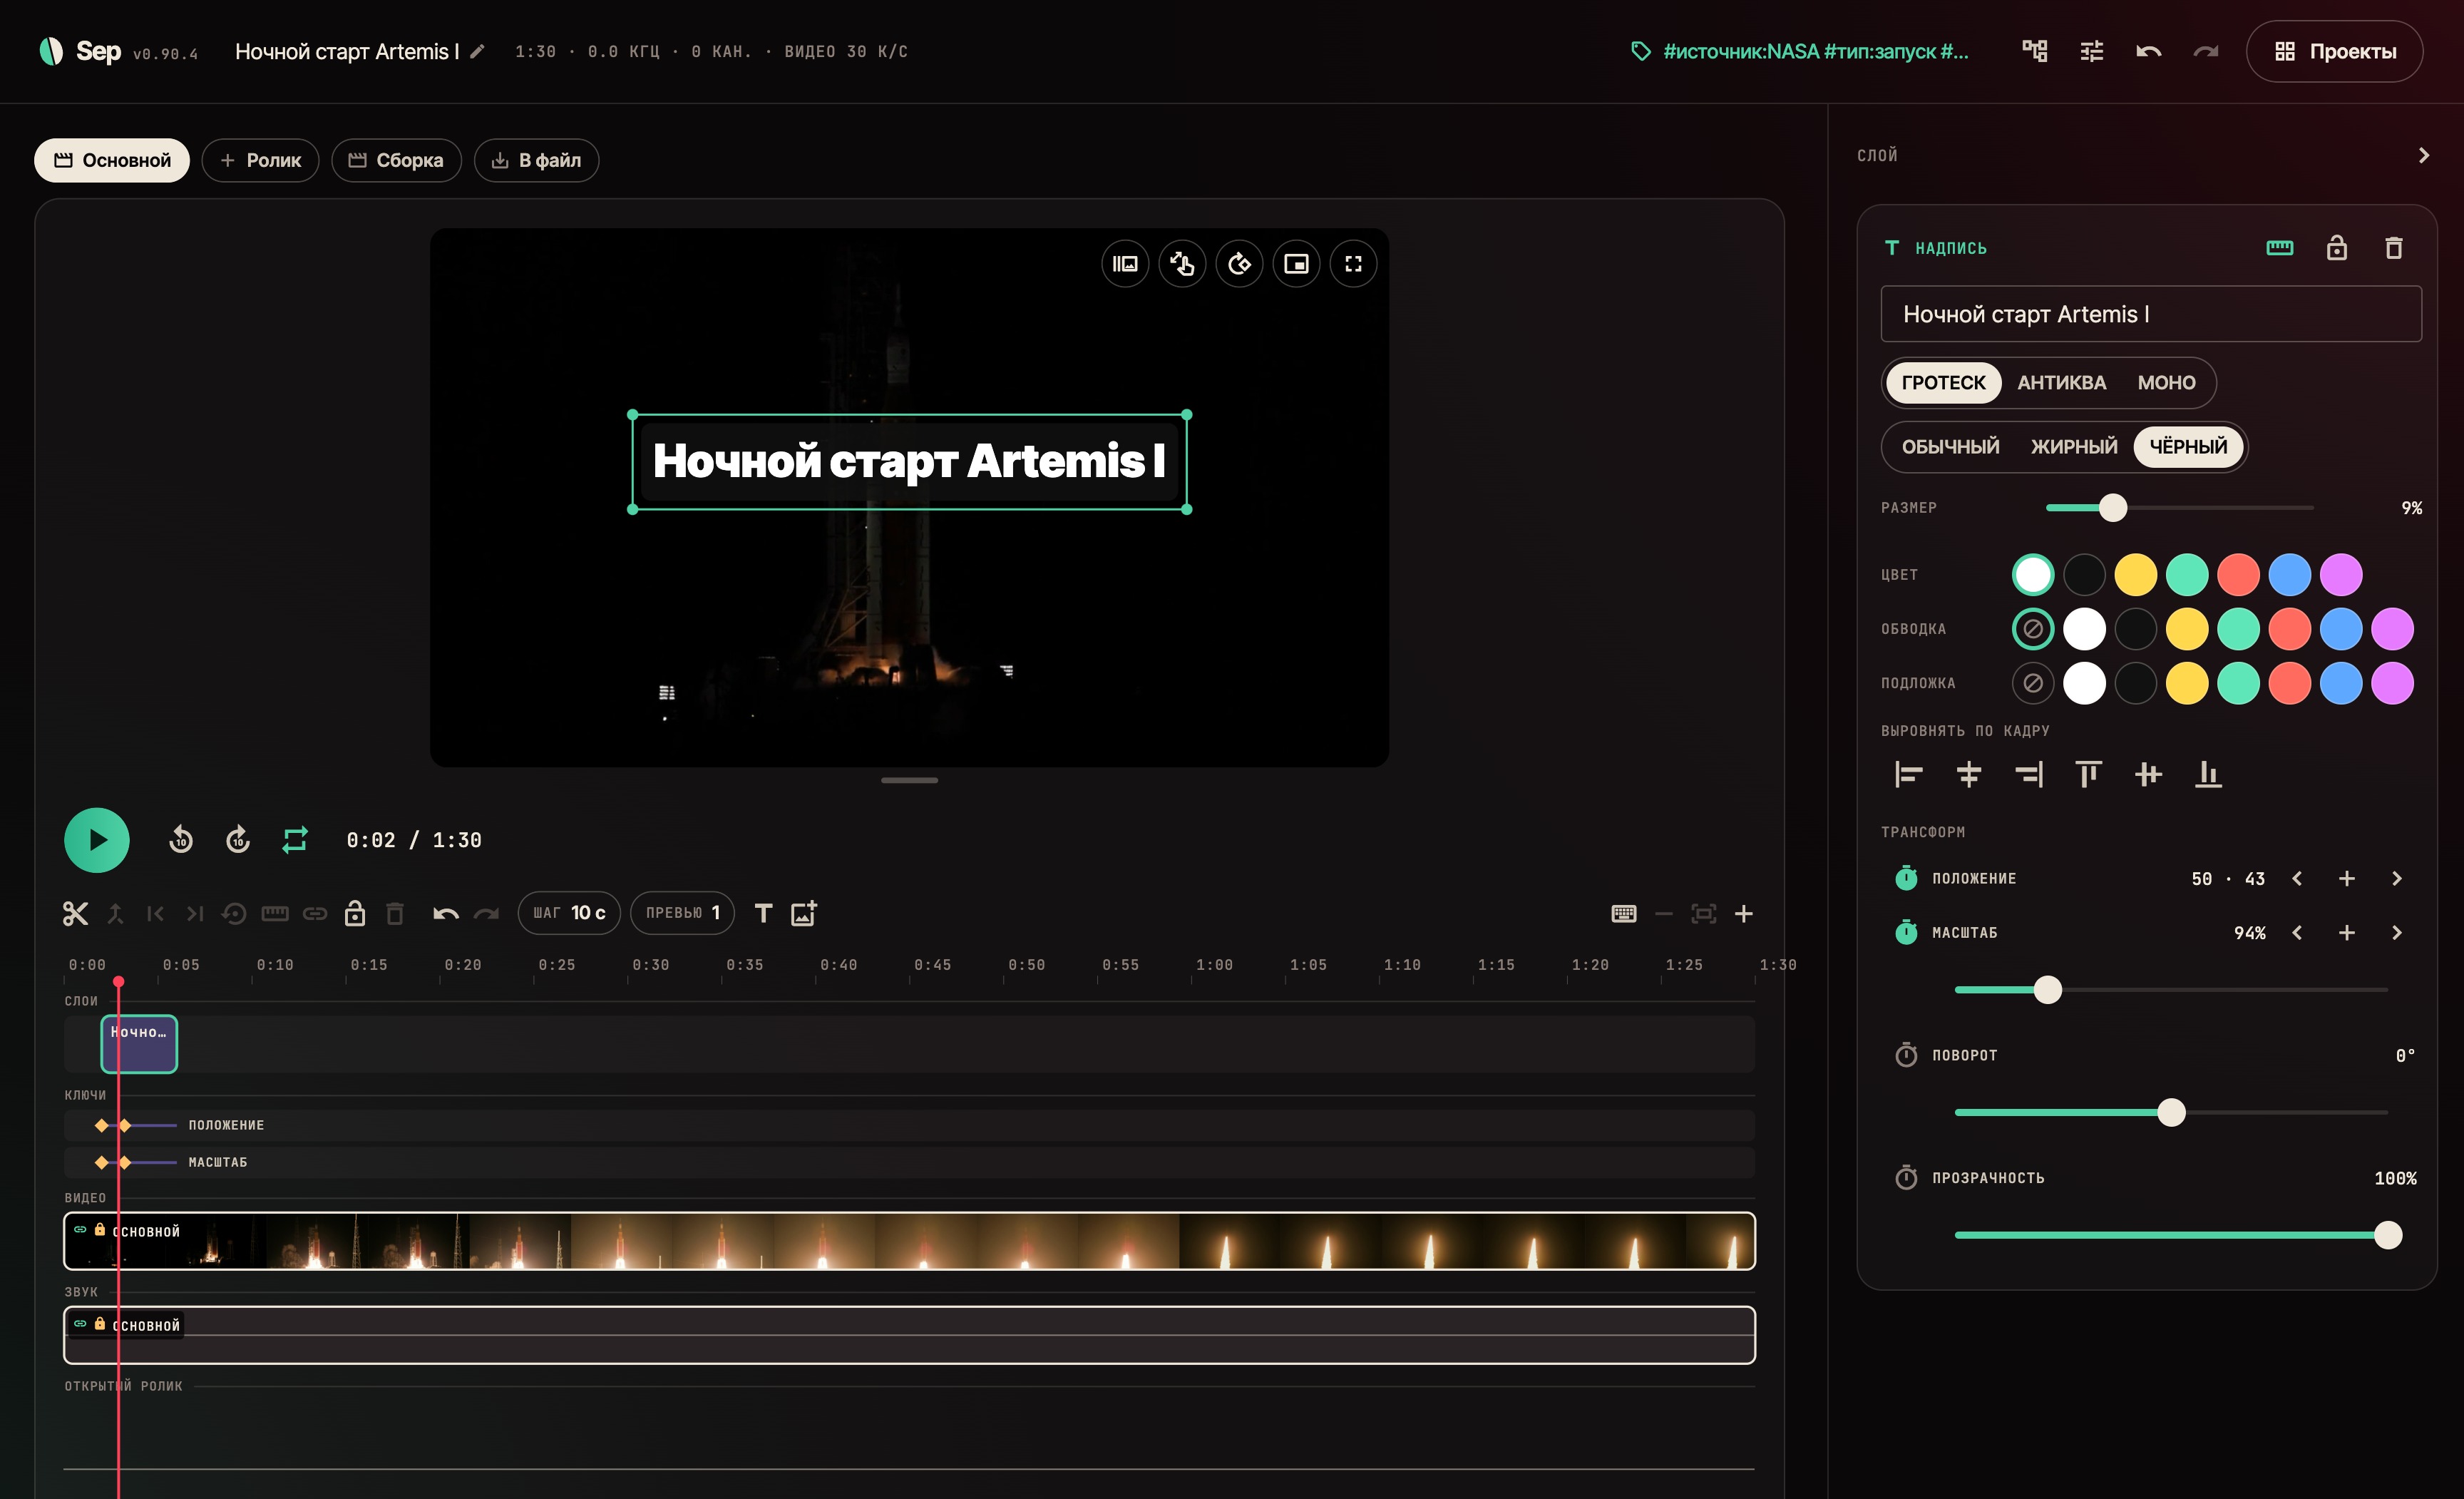Enable Поворот keyframe stopwatch
This screenshot has width=2464, height=1499.
(x=1906, y=1055)
